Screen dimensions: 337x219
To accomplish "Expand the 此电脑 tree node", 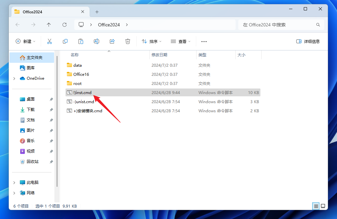I will [x=14, y=183].
